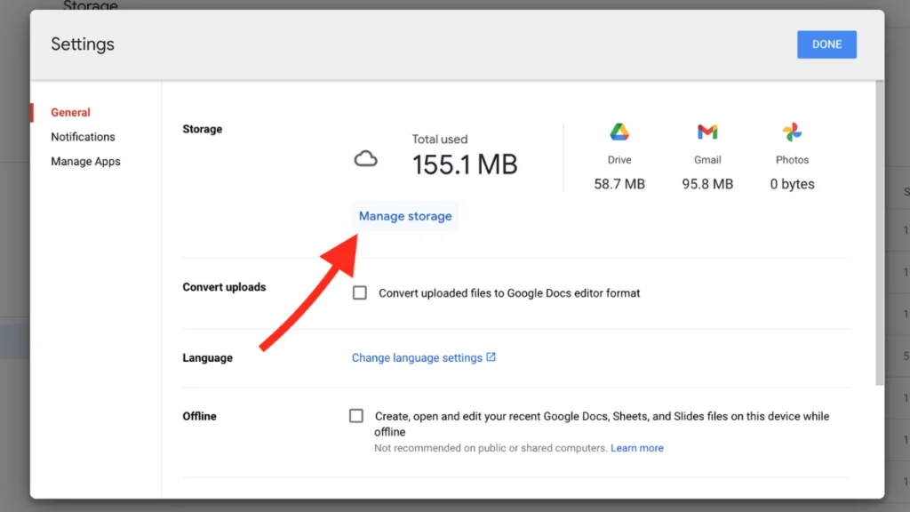Click DONE to close settings
910x512 pixels.
826,44
